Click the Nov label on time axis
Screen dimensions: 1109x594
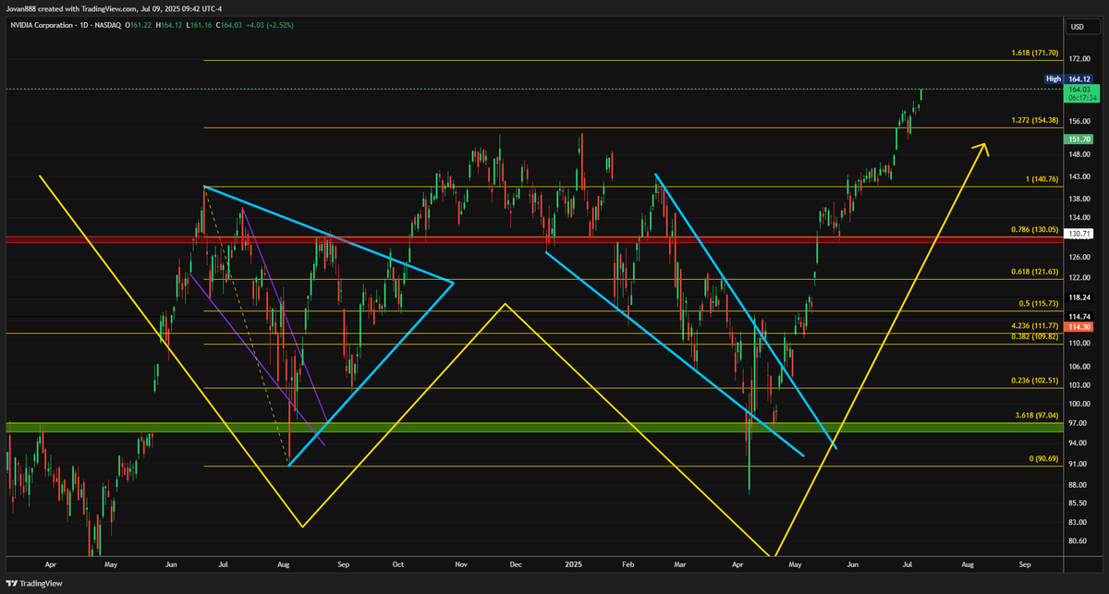click(x=461, y=563)
